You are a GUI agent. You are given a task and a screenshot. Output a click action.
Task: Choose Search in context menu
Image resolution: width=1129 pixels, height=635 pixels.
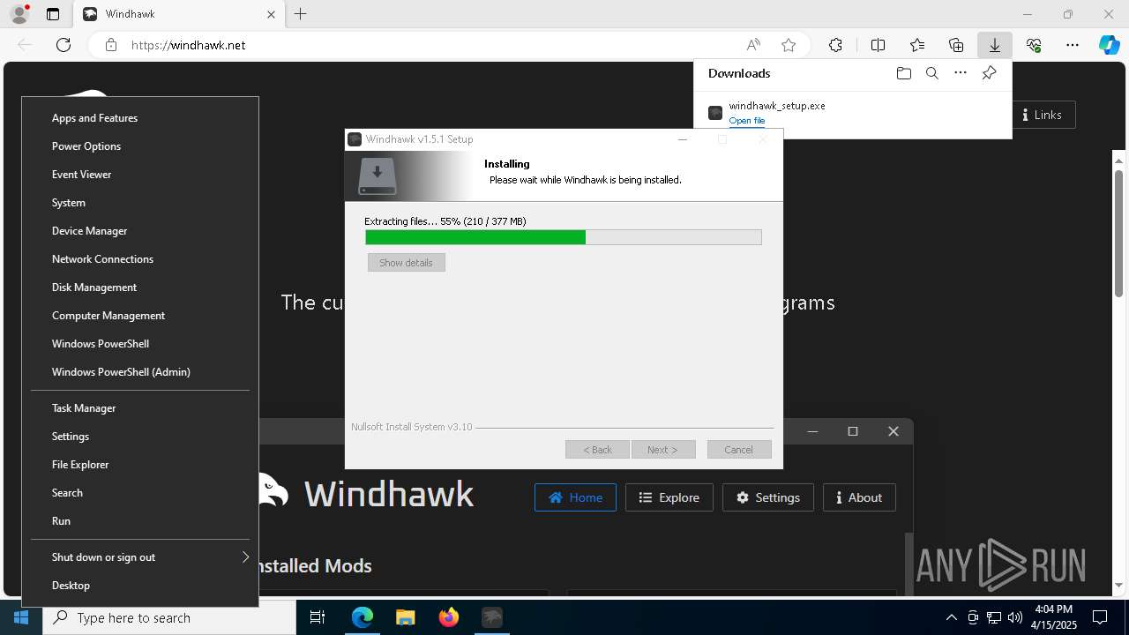click(140, 493)
